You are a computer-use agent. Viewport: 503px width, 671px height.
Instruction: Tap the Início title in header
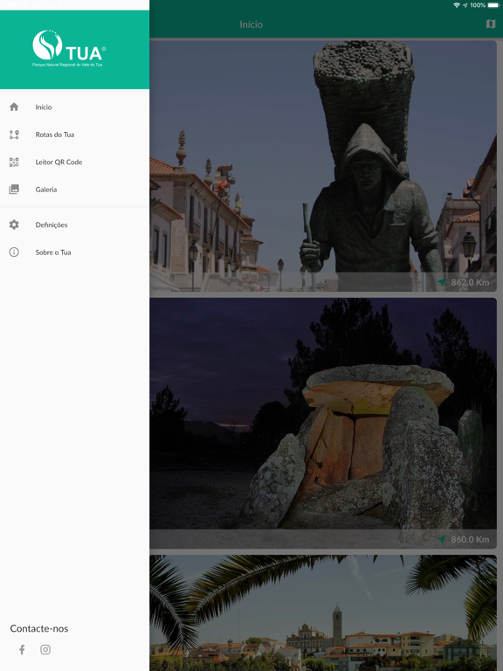tap(251, 24)
